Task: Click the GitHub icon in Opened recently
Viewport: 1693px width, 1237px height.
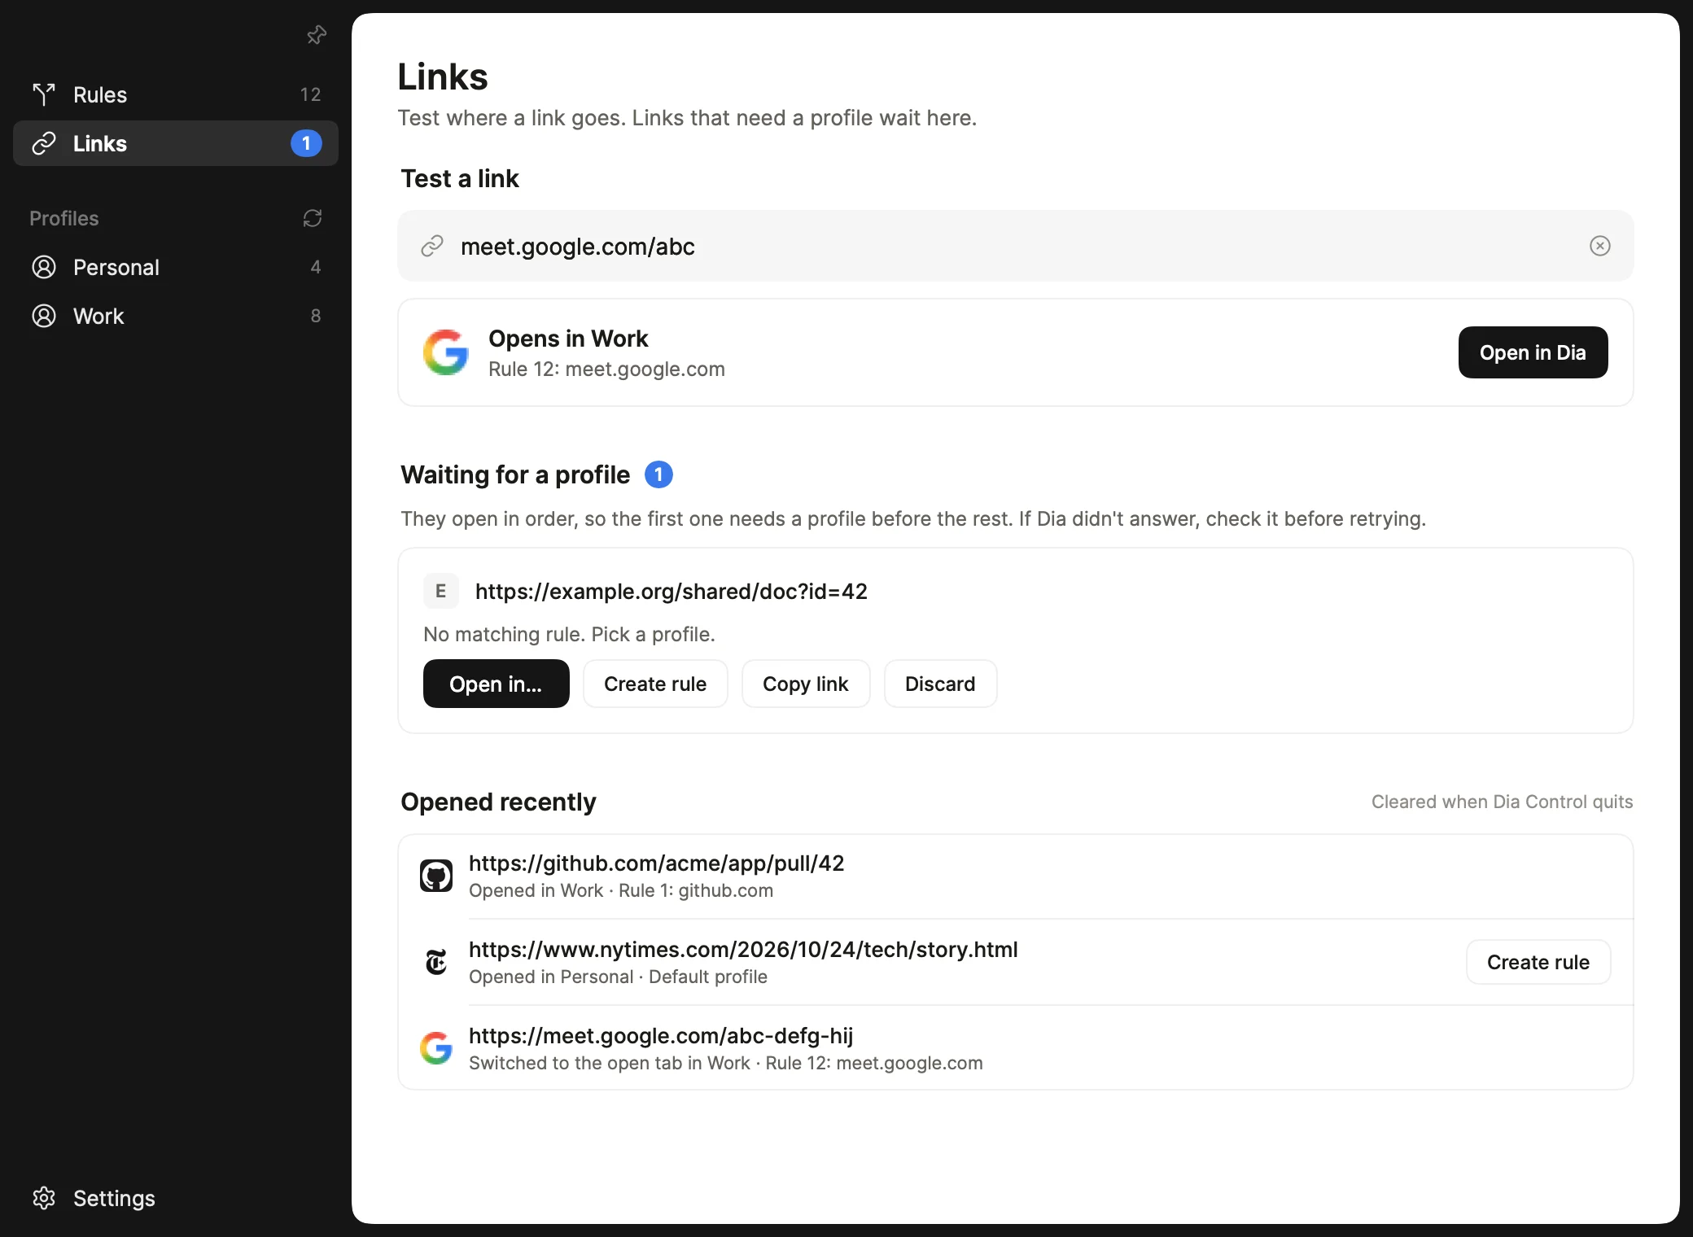Action: click(436, 876)
